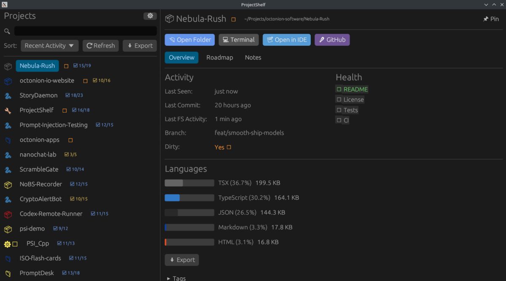506x281 pixels.
Task: Open the Recent Activity sort dropdown
Action: (50, 46)
